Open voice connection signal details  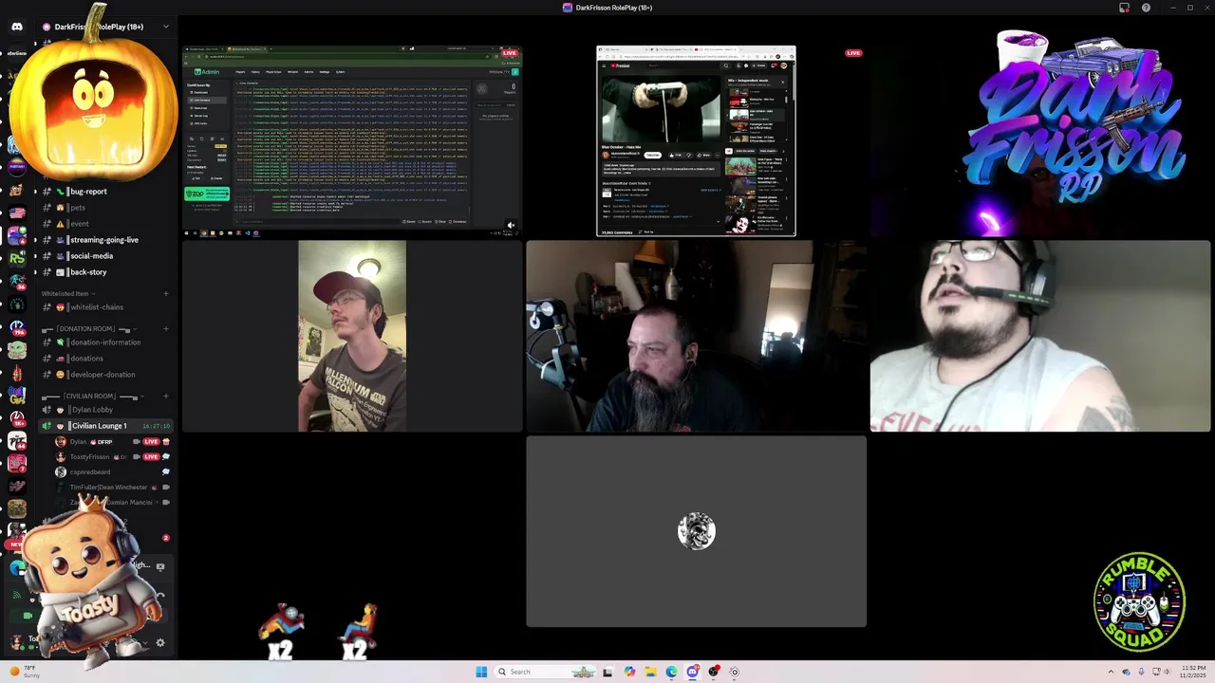(x=16, y=596)
